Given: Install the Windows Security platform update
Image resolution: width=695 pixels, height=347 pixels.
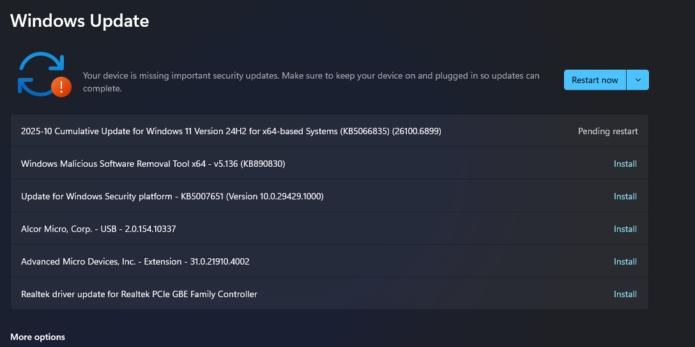Looking at the screenshot, I should click(x=625, y=196).
